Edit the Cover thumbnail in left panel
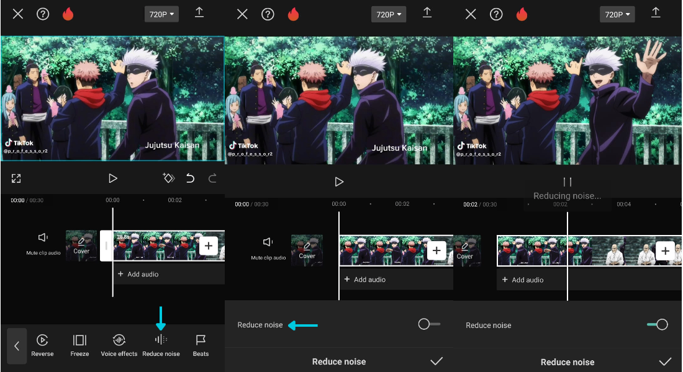This screenshot has height=372, width=683. [81, 246]
